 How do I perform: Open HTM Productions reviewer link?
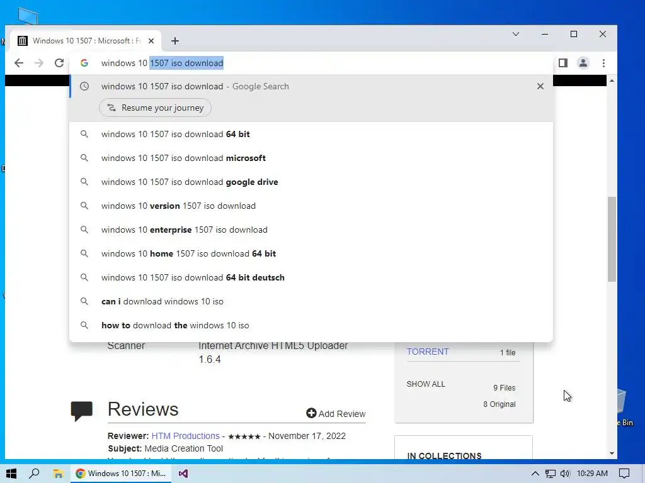(x=186, y=436)
